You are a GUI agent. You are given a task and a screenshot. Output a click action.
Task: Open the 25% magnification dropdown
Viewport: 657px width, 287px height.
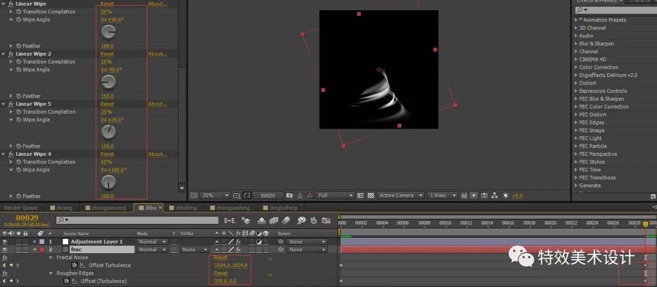click(x=215, y=195)
